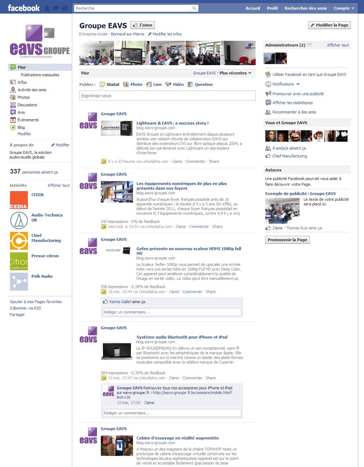Open the Photos section in sidebar
Image resolution: width=364 pixels, height=467 pixels.
[x=23, y=97]
